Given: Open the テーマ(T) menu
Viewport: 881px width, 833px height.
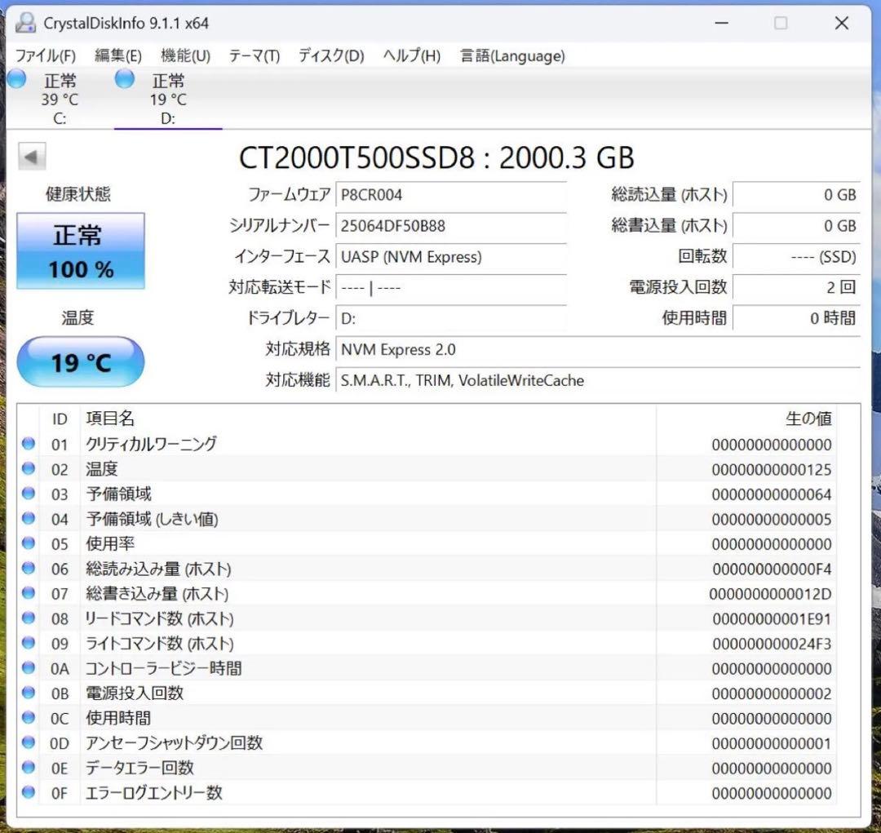Looking at the screenshot, I should (255, 55).
